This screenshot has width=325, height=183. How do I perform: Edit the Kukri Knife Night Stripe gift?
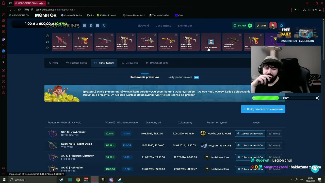[274, 145]
